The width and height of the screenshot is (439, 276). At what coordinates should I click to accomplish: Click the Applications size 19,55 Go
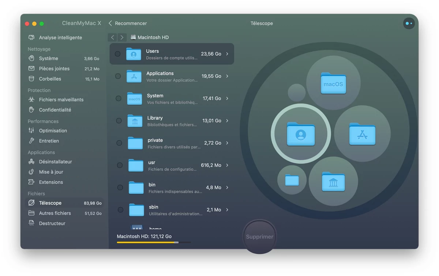pyautogui.click(x=211, y=76)
